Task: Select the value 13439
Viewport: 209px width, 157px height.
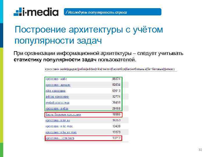Action: (x=116, y=126)
